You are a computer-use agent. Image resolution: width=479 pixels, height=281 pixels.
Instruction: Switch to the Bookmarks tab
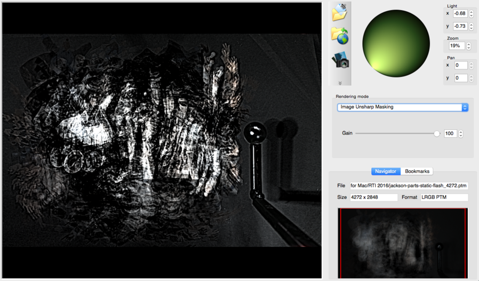pos(417,171)
